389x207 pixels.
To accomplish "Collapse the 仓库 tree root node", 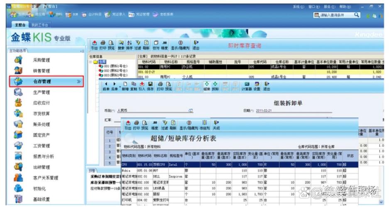I will [91, 62].
